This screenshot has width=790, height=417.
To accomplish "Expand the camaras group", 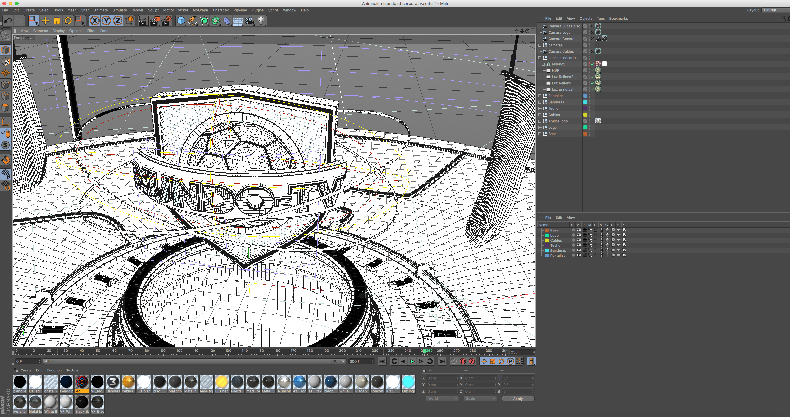I will pos(540,45).
